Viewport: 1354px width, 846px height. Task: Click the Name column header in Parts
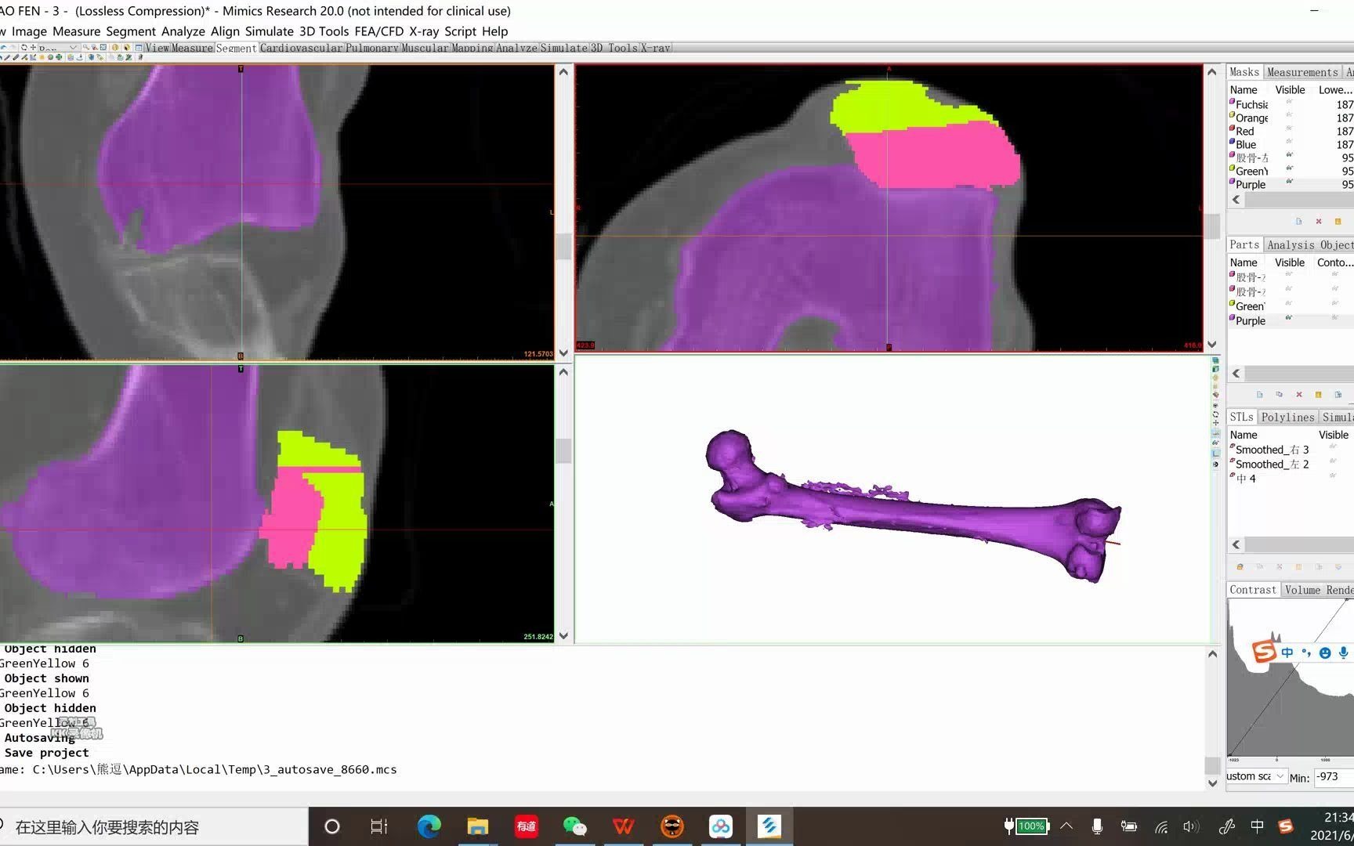point(1244,262)
